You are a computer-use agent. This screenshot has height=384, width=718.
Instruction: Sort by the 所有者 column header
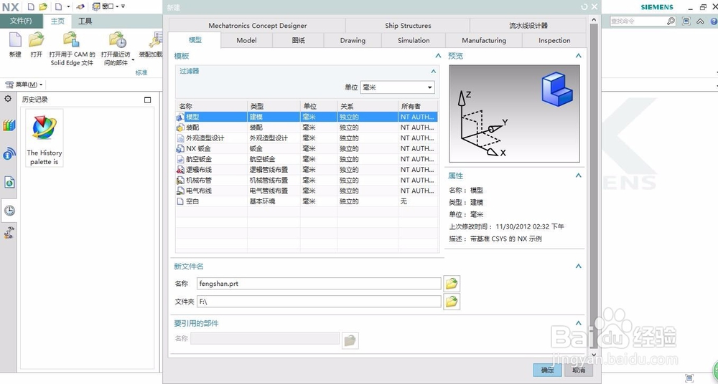click(x=418, y=106)
